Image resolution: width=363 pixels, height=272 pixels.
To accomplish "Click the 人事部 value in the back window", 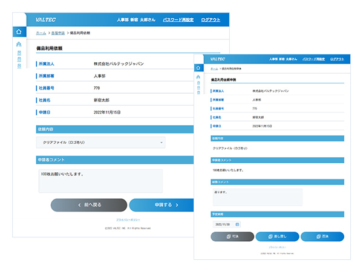I will [x=100, y=76].
